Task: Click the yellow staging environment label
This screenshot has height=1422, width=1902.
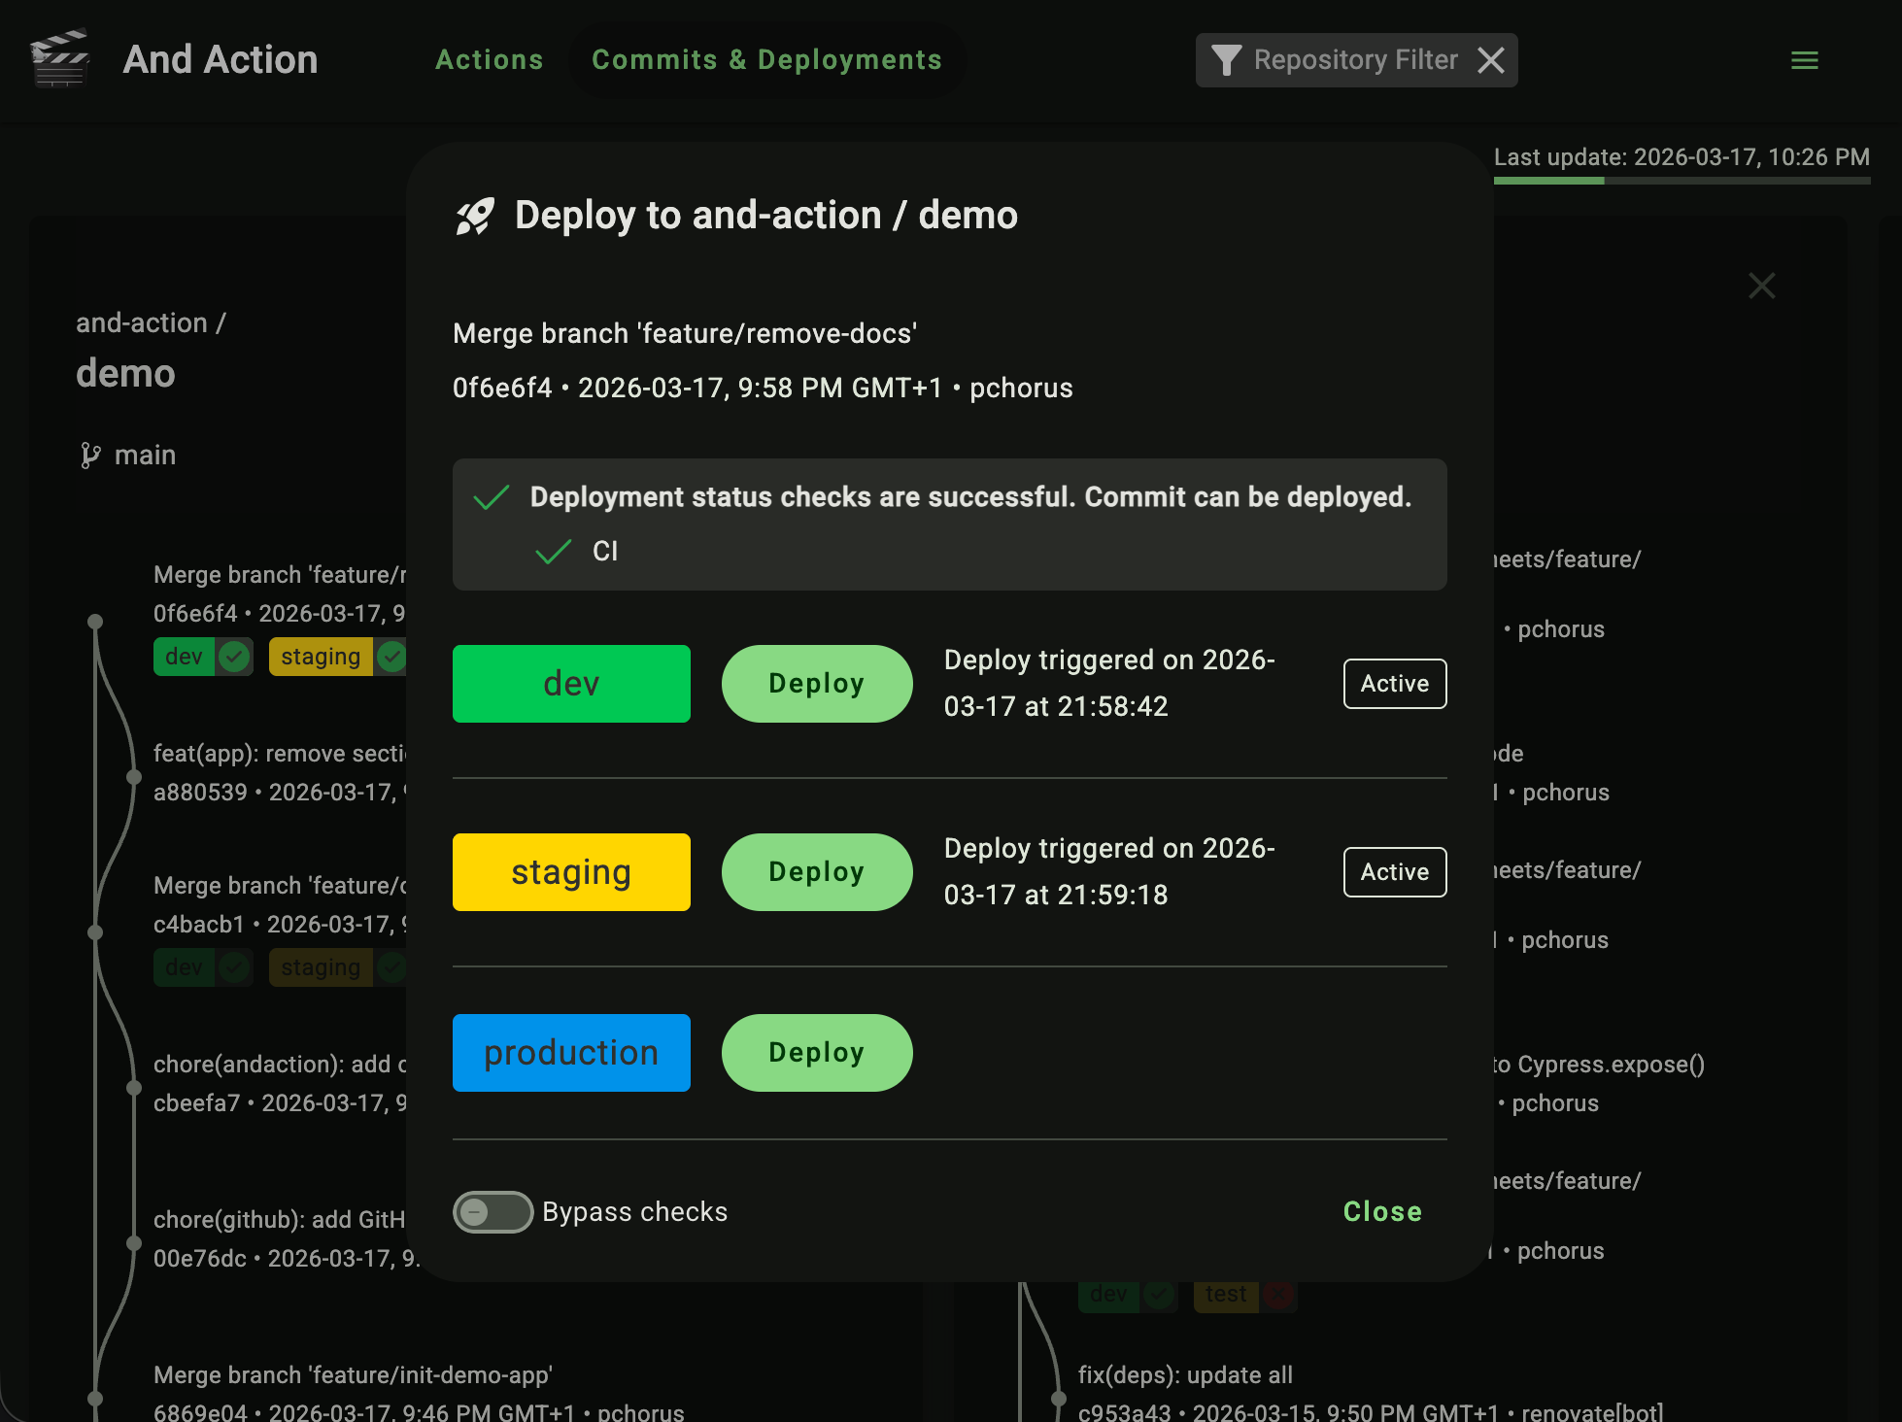Action: pos(571,872)
